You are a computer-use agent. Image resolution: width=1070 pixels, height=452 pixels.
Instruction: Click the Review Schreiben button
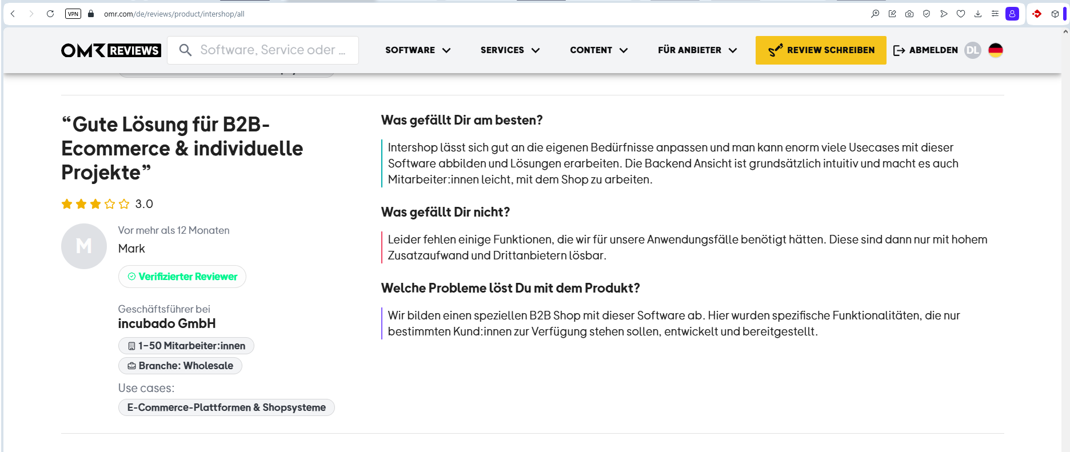point(821,50)
